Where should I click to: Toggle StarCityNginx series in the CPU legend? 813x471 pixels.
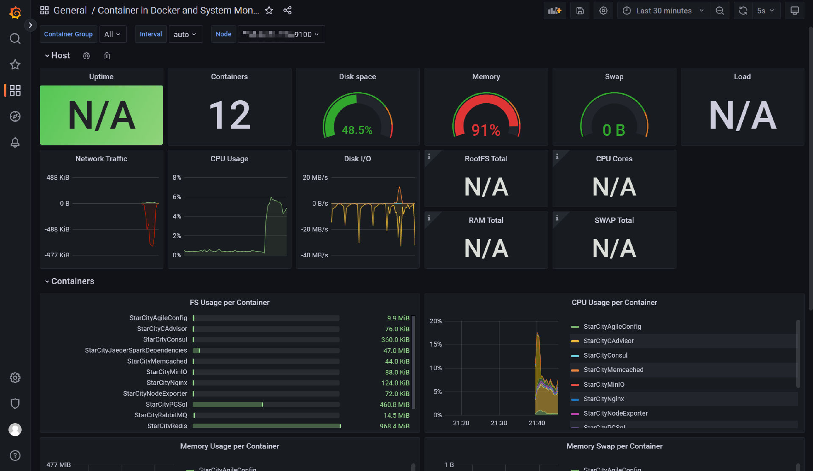coord(603,399)
